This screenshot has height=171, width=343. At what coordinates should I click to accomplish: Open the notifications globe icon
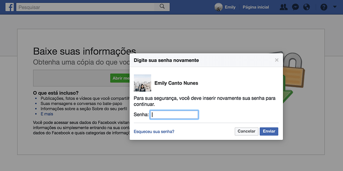(x=307, y=7)
